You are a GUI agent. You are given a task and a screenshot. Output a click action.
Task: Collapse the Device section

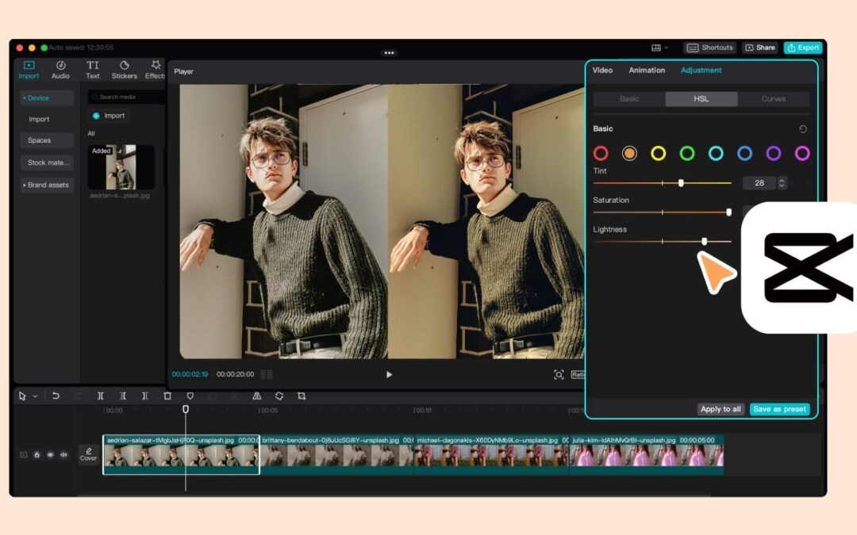pyautogui.click(x=47, y=97)
